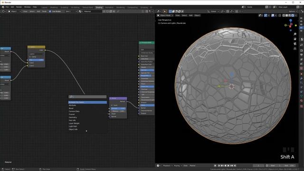Switch to the Animation workspace tab
Image resolution: width=304 pixels, height=171 pixels.
point(109,8)
